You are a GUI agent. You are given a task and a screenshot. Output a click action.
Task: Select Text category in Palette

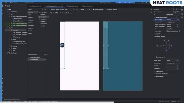pyautogui.click(x=30, y=15)
